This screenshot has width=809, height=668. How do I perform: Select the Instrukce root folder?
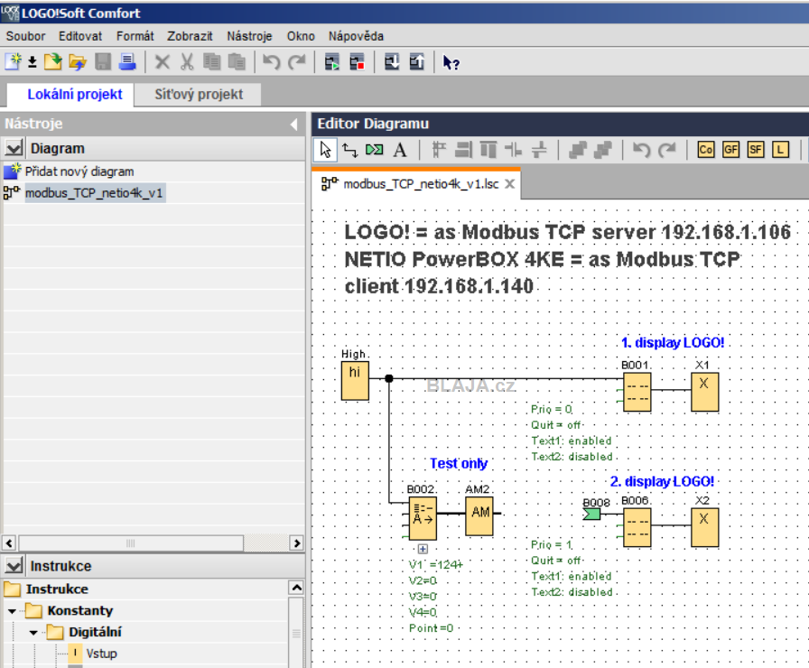(x=57, y=589)
